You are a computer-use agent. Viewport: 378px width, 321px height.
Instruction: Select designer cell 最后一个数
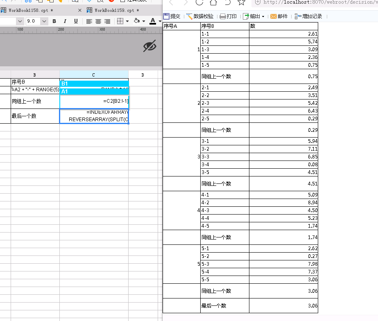pyautogui.click(x=35, y=116)
